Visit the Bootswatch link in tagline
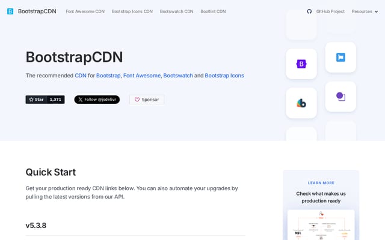385x240 pixels. [178, 76]
